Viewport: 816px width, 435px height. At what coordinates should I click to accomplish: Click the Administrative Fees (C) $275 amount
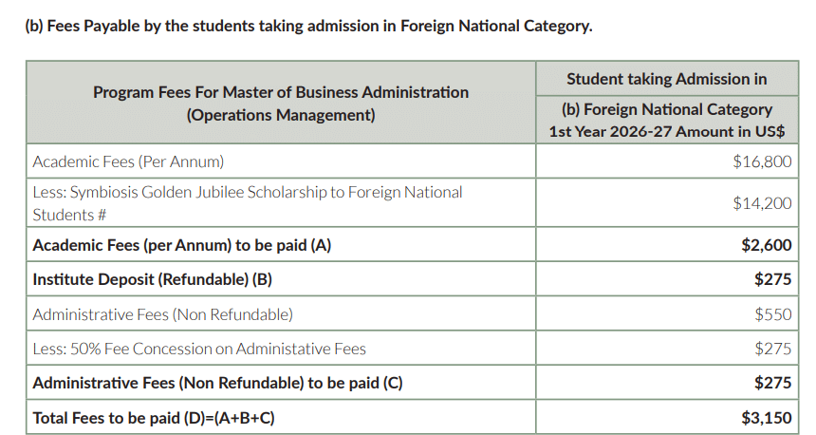click(772, 384)
